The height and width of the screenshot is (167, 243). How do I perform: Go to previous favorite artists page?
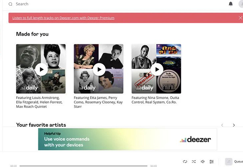pos(222,125)
